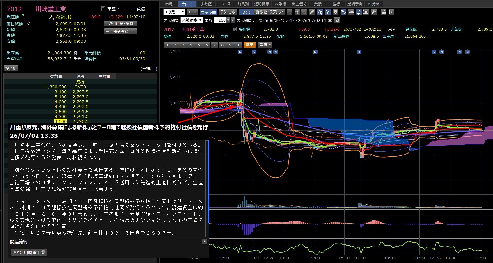Select chart preset 10
This screenshot has height=263, width=493.
click(238, 45)
